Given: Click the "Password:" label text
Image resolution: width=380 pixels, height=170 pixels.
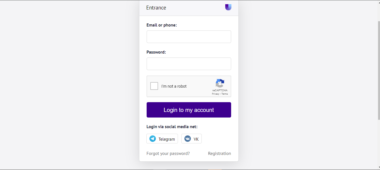Looking at the screenshot, I should click(x=156, y=52).
